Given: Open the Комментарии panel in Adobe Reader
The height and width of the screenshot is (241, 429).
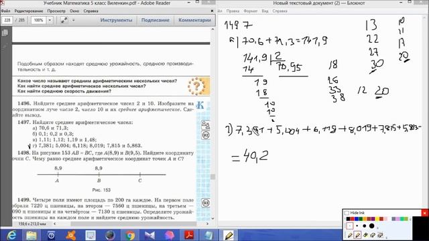Looking at the screenshot, I should (x=195, y=20).
